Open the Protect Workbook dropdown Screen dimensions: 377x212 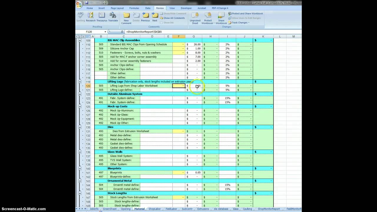pyautogui.click(x=208, y=18)
